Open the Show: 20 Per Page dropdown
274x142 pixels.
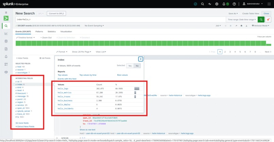[82, 52]
